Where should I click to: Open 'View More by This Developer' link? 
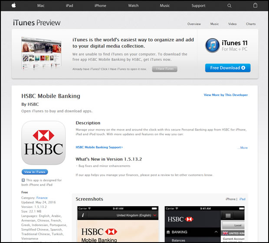pyautogui.click(x=226, y=95)
